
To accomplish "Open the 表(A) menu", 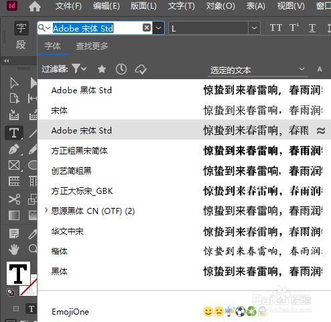I will 255,6.
